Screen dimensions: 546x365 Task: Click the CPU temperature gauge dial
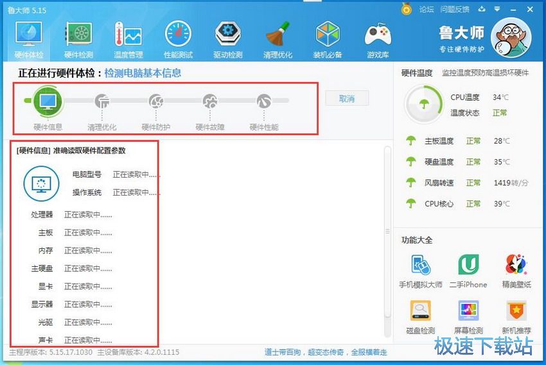pyautogui.click(x=423, y=103)
